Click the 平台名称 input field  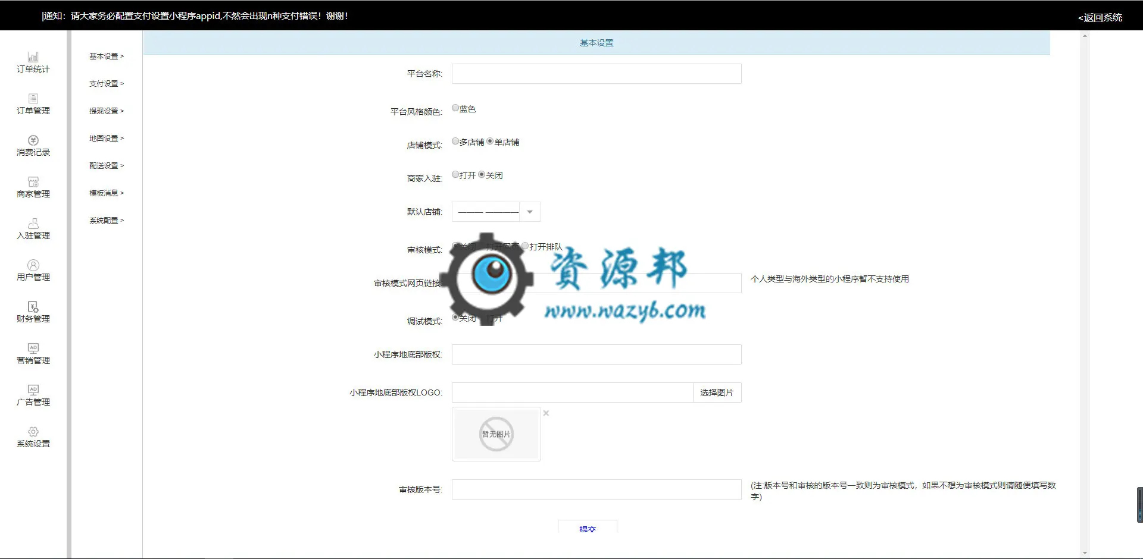point(597,74)
